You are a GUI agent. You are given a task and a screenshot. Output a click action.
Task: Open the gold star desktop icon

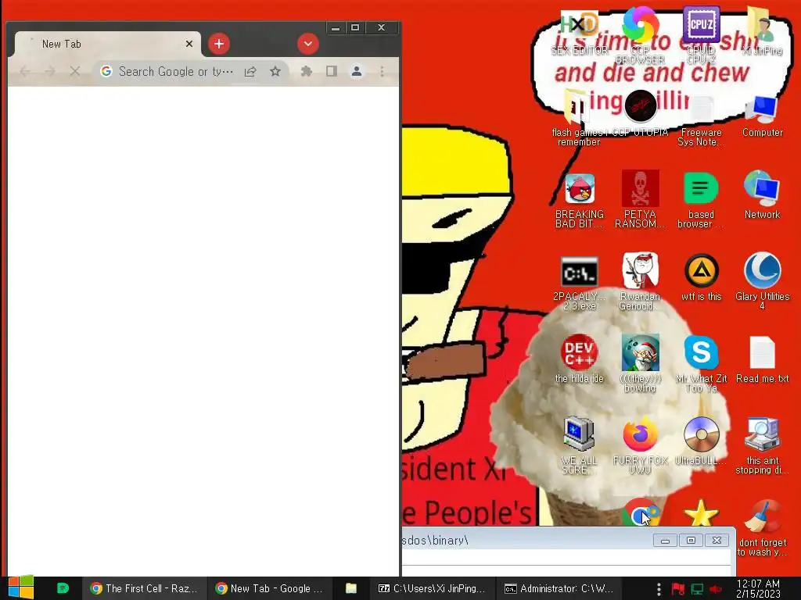(x=701, y=512)
